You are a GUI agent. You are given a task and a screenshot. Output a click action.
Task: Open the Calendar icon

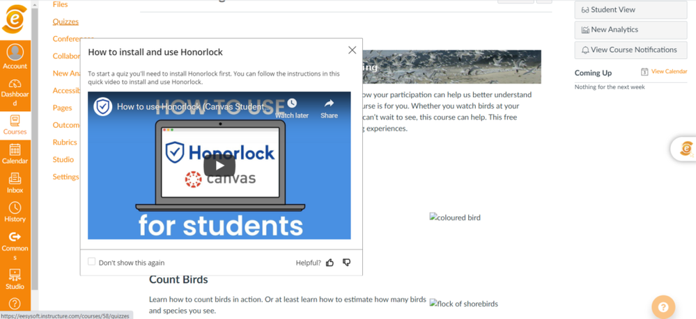tap(15, 154)
